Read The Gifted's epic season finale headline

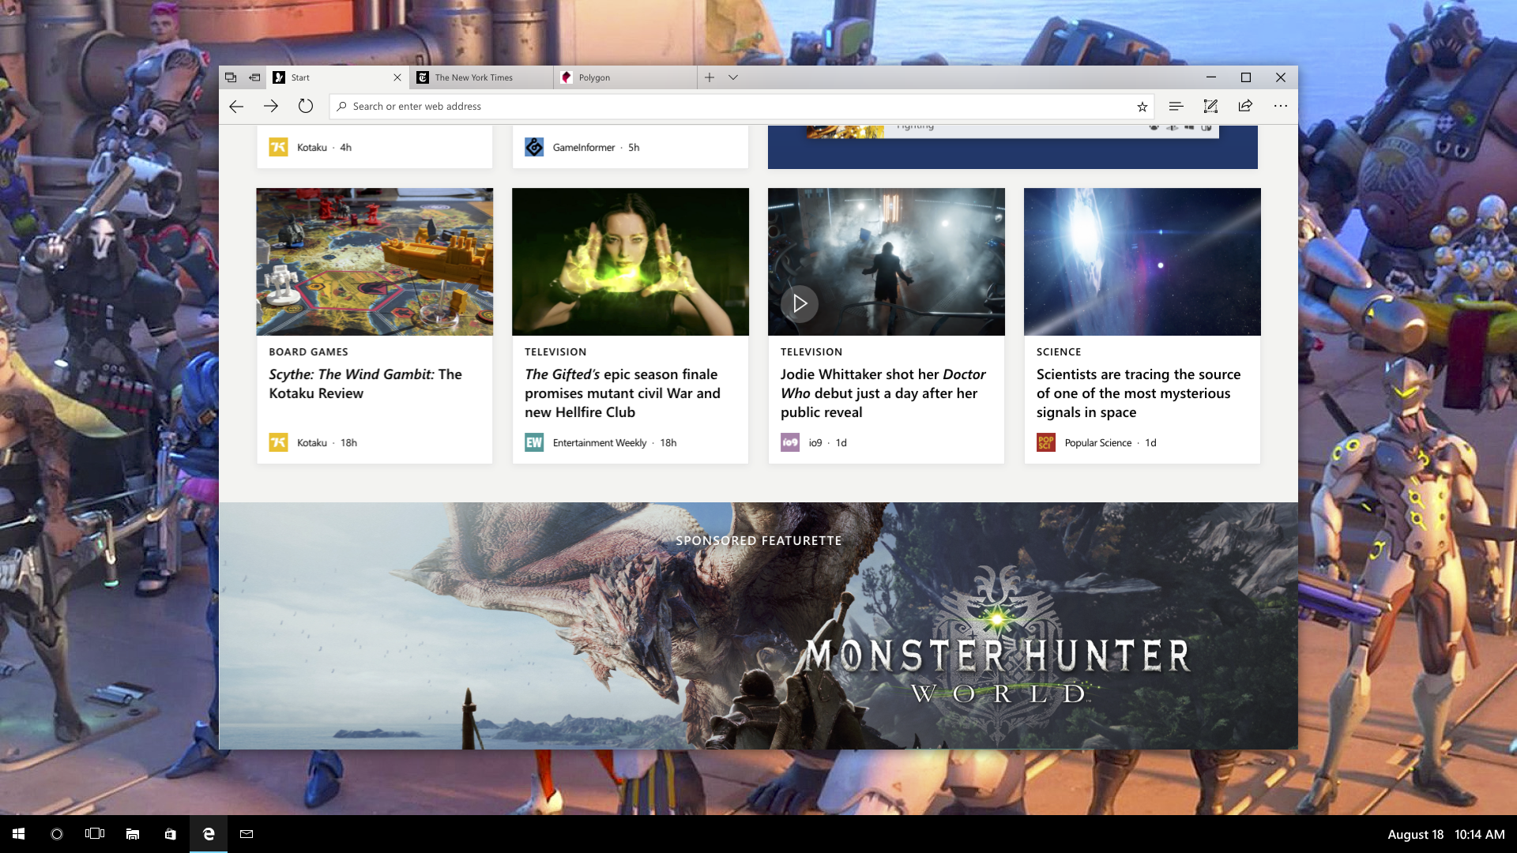click(x=623, y=393)
